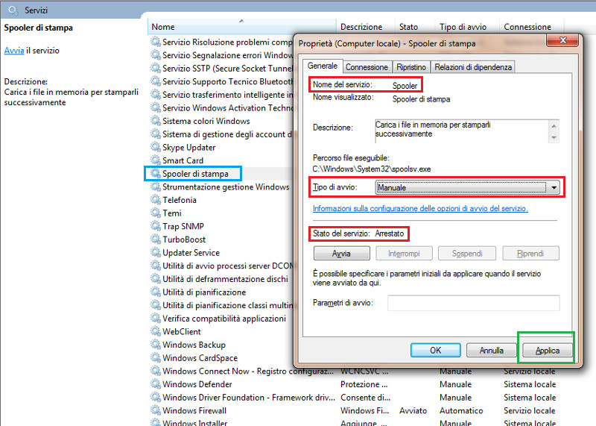Select the Verifica compatibilità applicazioni row
The image size is (596, 426).
pos(224,319)
